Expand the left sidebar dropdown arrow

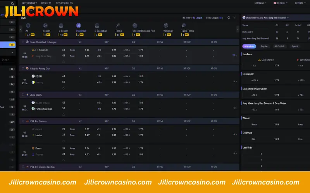pyautogui.click(x=12, y=52)
